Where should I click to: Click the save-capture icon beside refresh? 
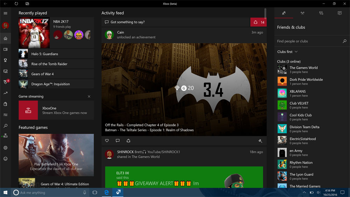click(x=27, y=3)
